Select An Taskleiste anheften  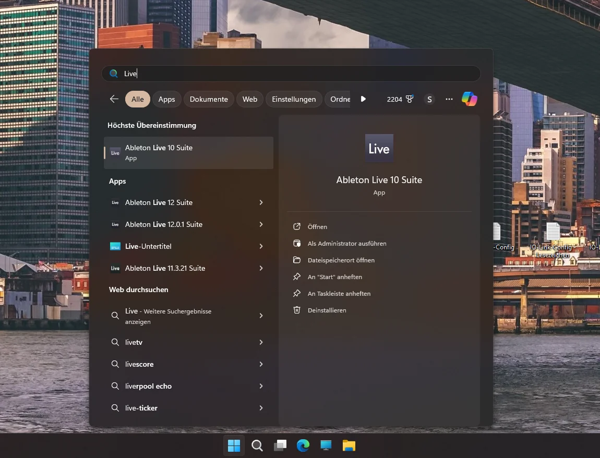339,294
